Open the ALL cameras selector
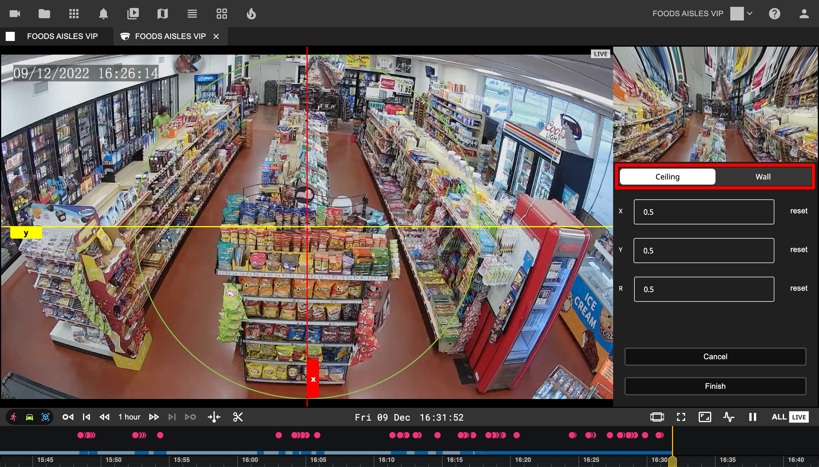The image size is (819, 467). 779,417
